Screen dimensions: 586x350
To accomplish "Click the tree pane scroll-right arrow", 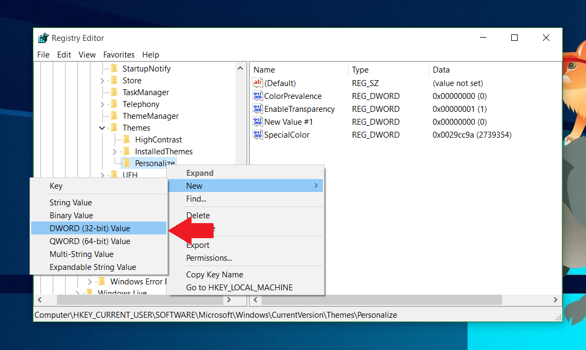I will point(229,299).
